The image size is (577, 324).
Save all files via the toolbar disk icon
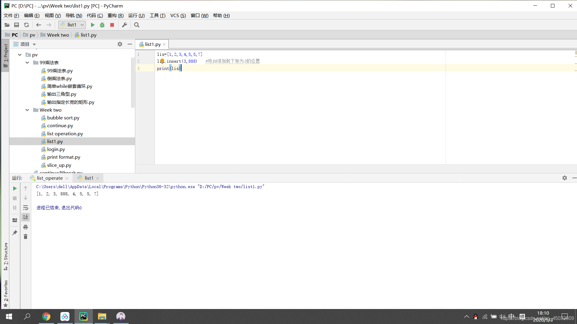(17, 25)
